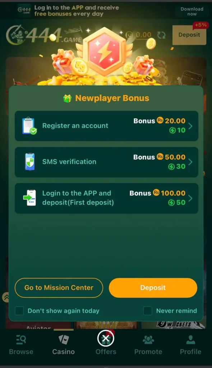212x368 pixels.
Task: Expand the SMS verification bonus chevron
Action: tap(190, 162)
